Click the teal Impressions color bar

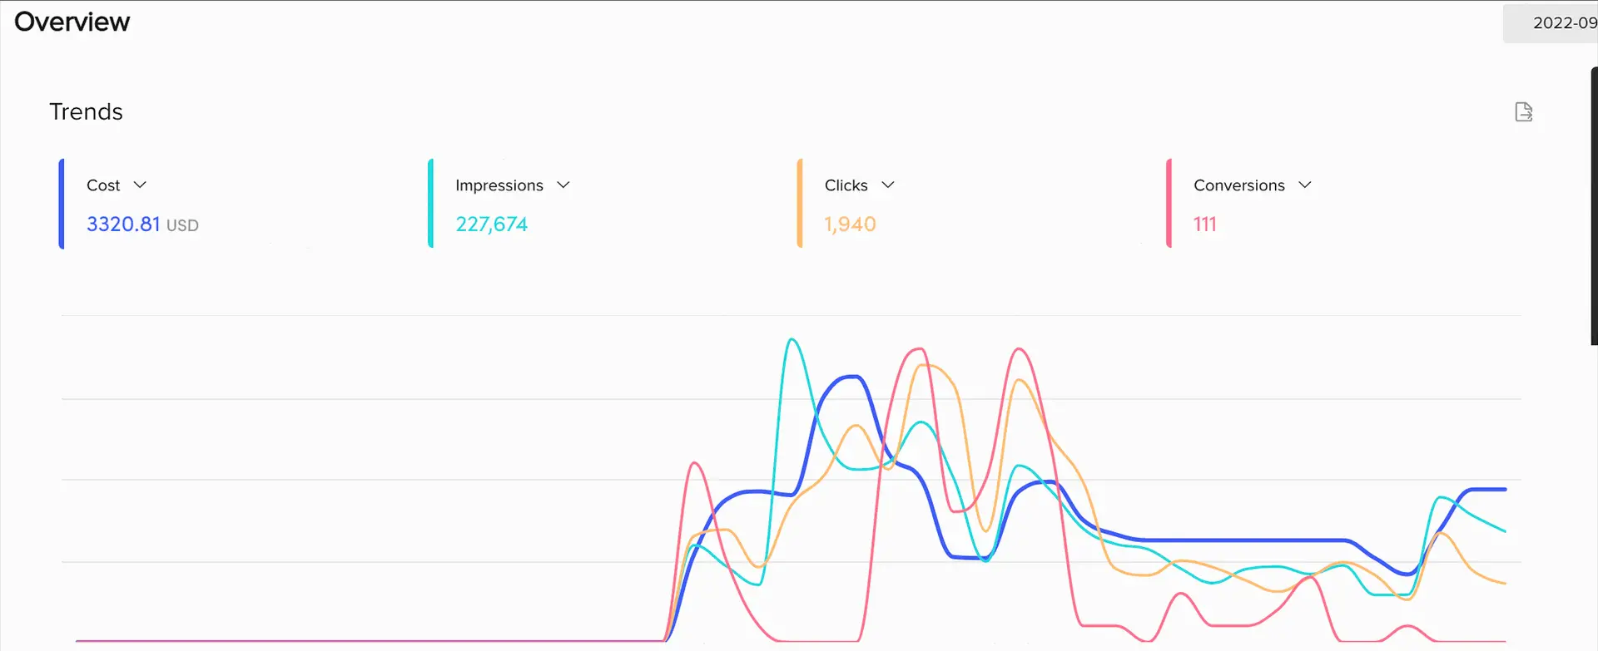(430, 204)
